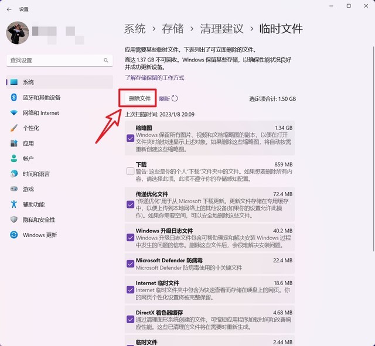Click the Microsoft Defender size 22.4 MB
This screenshot has width=375, height=346.
[282, 260]
